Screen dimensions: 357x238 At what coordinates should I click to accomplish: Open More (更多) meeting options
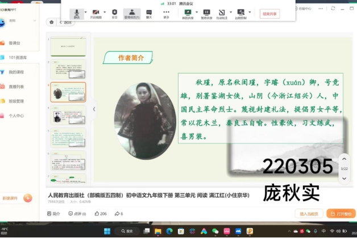166,12
